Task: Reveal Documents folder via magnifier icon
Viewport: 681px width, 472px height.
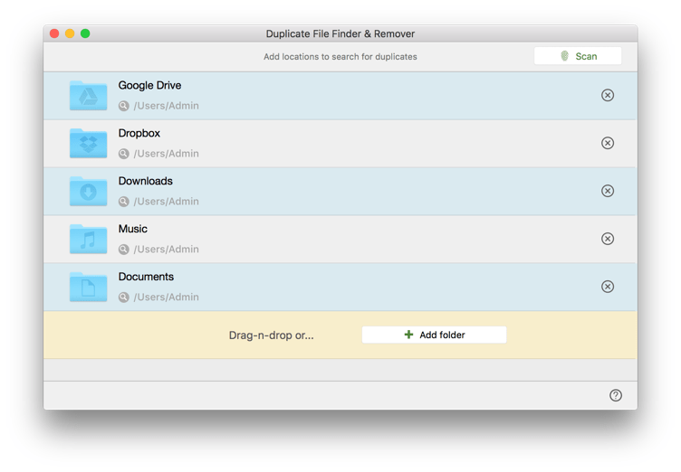Action: (124, 297)
